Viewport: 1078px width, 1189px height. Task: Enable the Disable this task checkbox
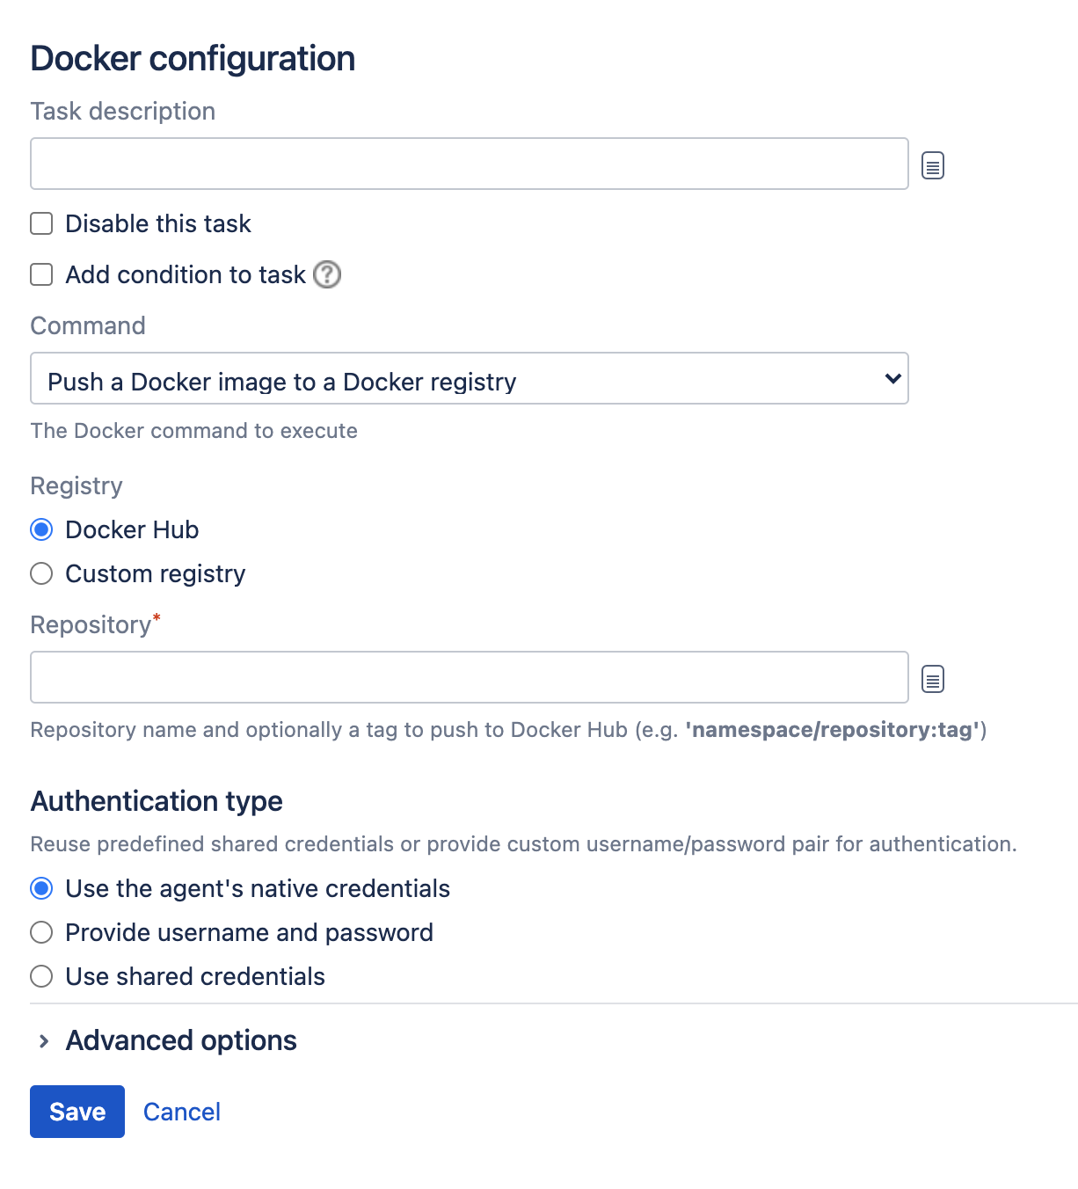pos(41,223)
